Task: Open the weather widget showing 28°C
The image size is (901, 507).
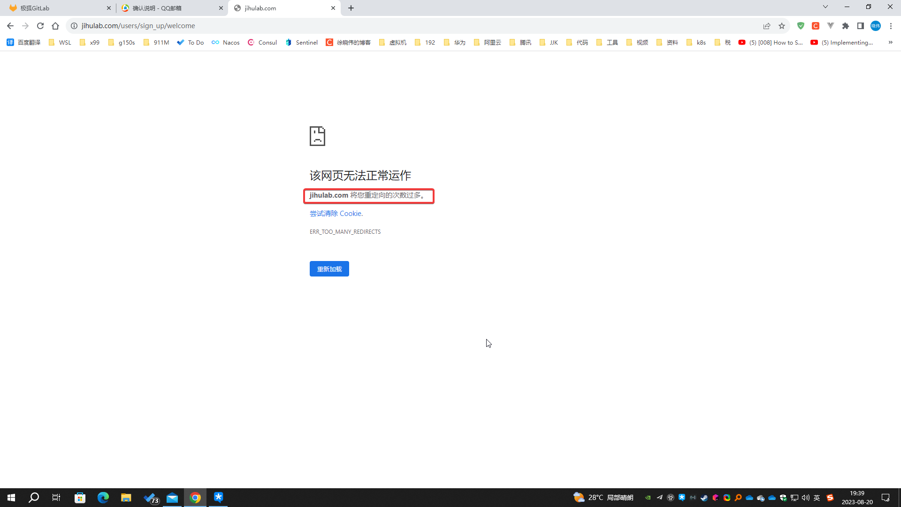Action: (603, 498)
